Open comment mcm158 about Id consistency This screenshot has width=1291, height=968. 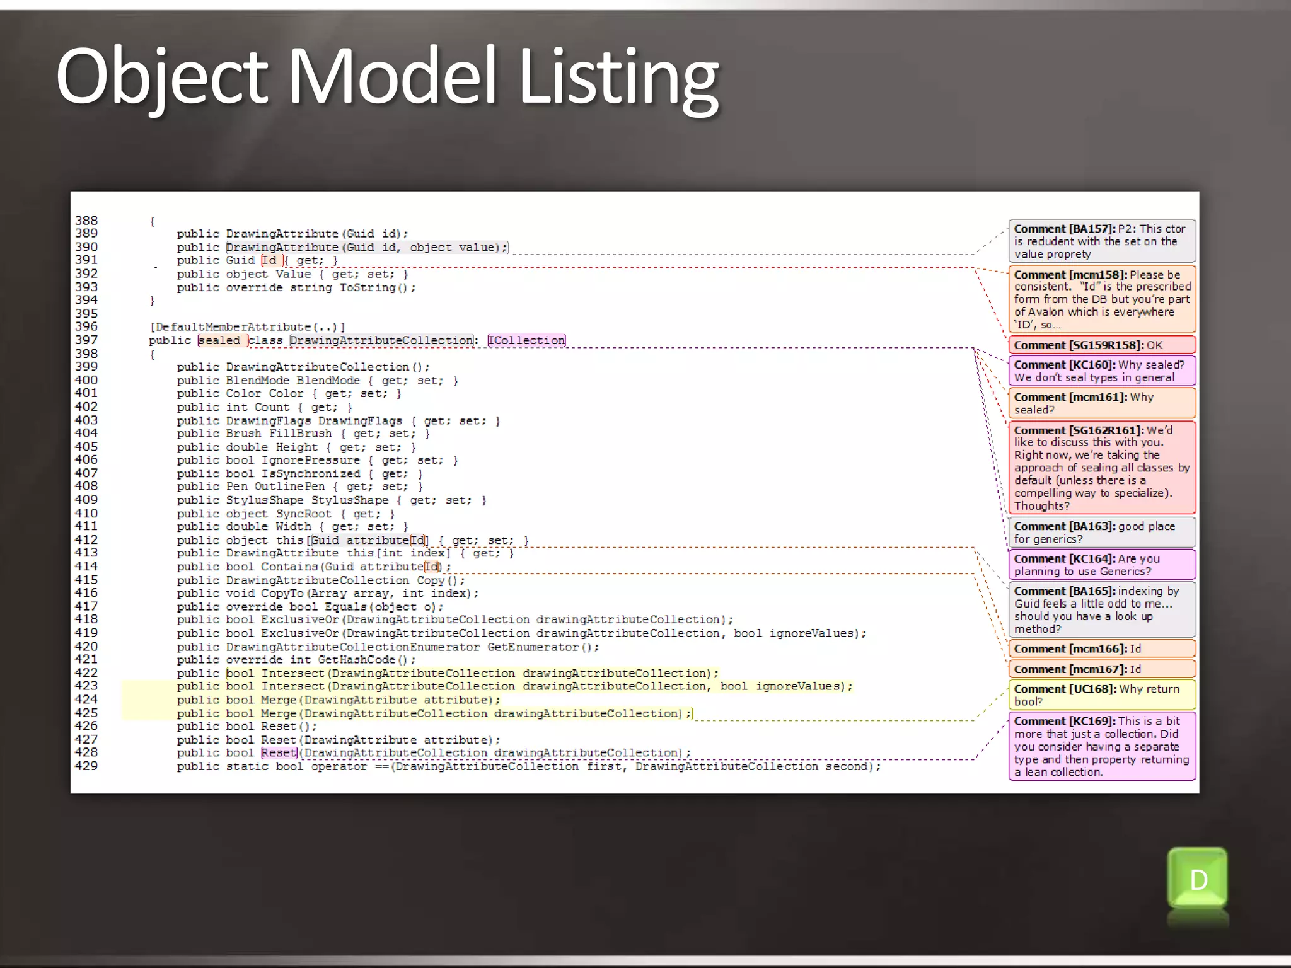1102,299
